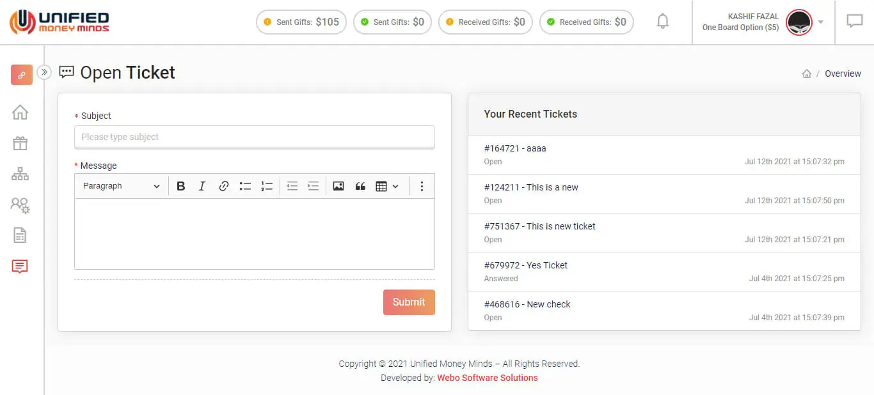The height and width of the screenshot is (395, 874).
Task: Open the Paragraph style dropdown
Action: [x=121, y=186]
